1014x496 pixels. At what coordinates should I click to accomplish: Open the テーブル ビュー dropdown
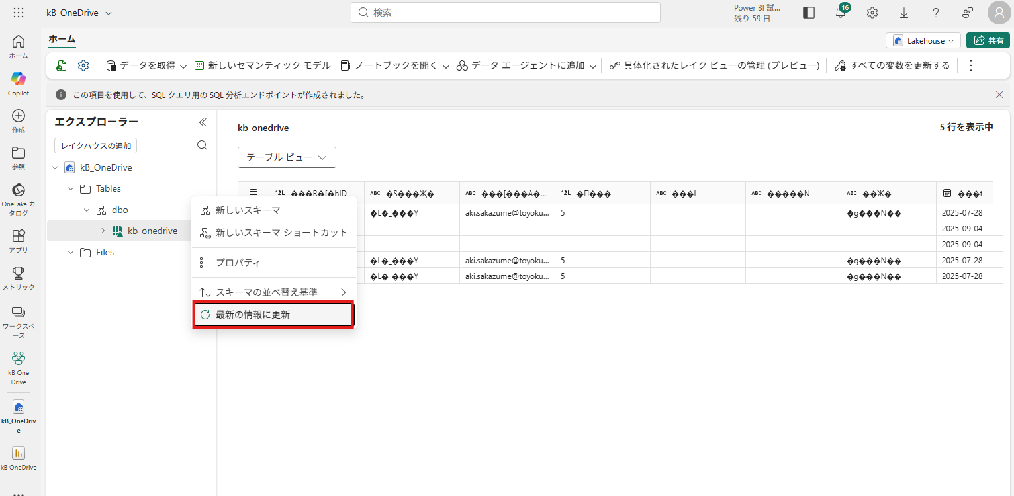pyautogui.click(x=287, y=157)
